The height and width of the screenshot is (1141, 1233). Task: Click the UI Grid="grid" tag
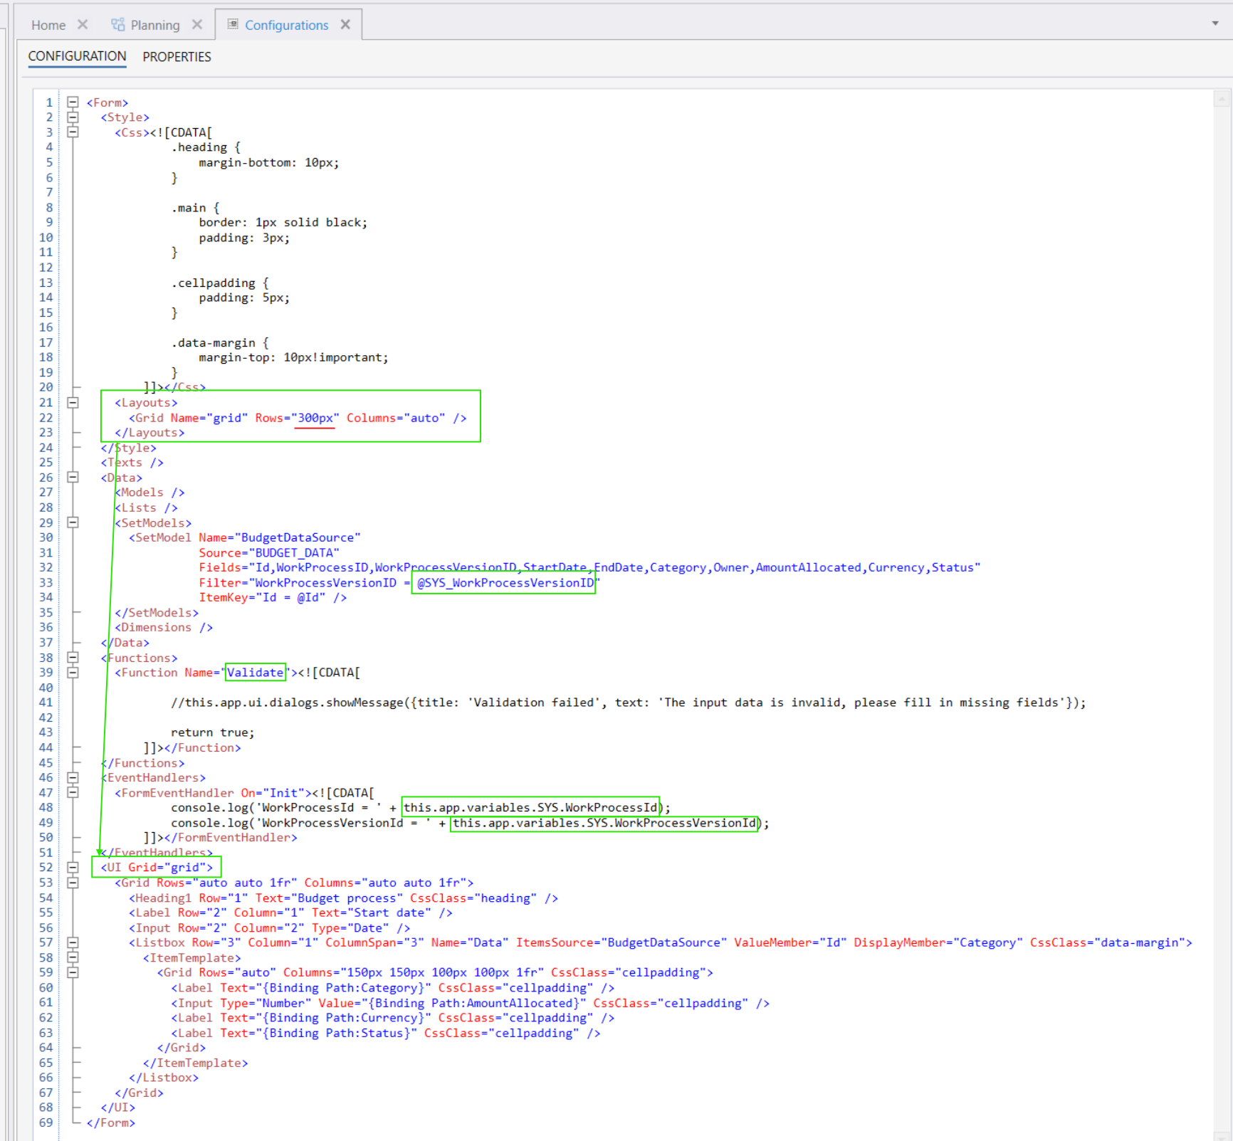[x=157, y=868]
